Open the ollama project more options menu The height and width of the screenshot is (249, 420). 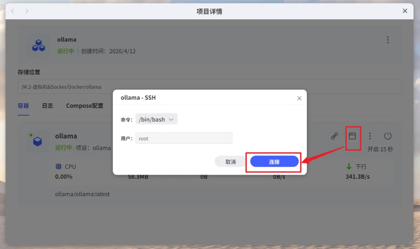(388, 40)
